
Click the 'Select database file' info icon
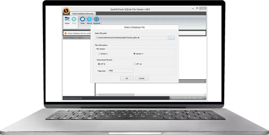click(x=65, y=33)
